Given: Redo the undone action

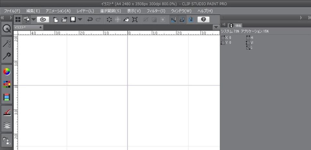Looking at the screenshot, I should 98,19.
